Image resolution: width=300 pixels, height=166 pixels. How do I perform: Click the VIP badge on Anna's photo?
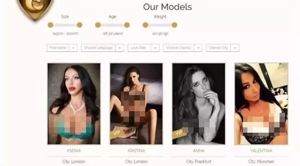tap(179, 133)
